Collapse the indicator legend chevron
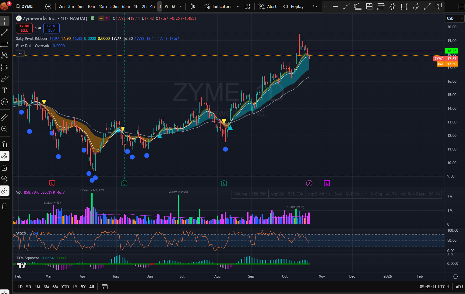Image resolution: width=465 pixels, height=294 pixels. [20, 54]
